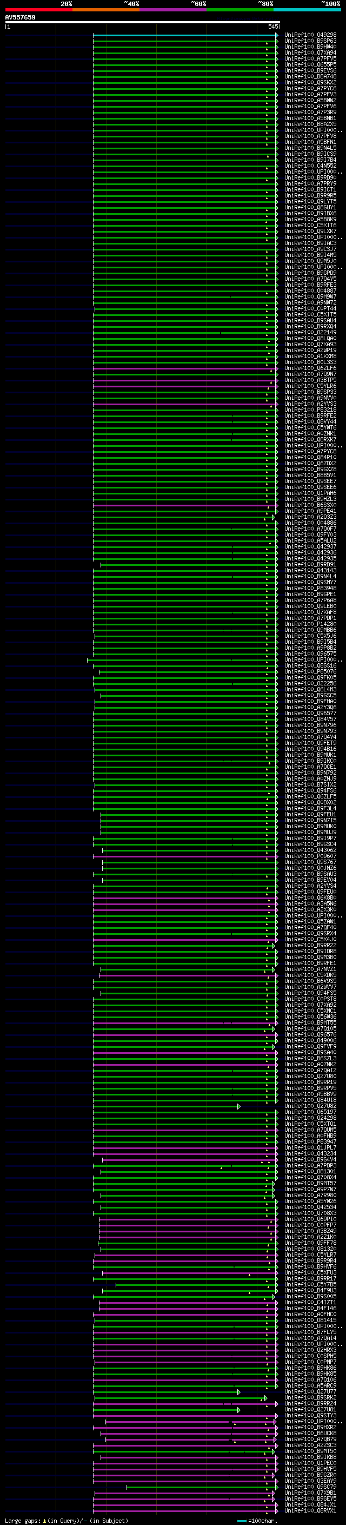This screenshot has width=346, height=1525.
Task: Select hit label UniRef100_Q9LEB0
Action: (x=310, y=606)
